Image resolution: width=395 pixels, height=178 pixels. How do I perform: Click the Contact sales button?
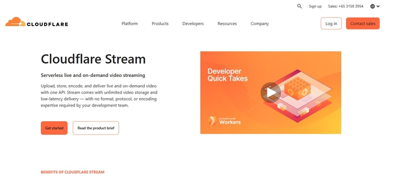click(x=363, y=23)
